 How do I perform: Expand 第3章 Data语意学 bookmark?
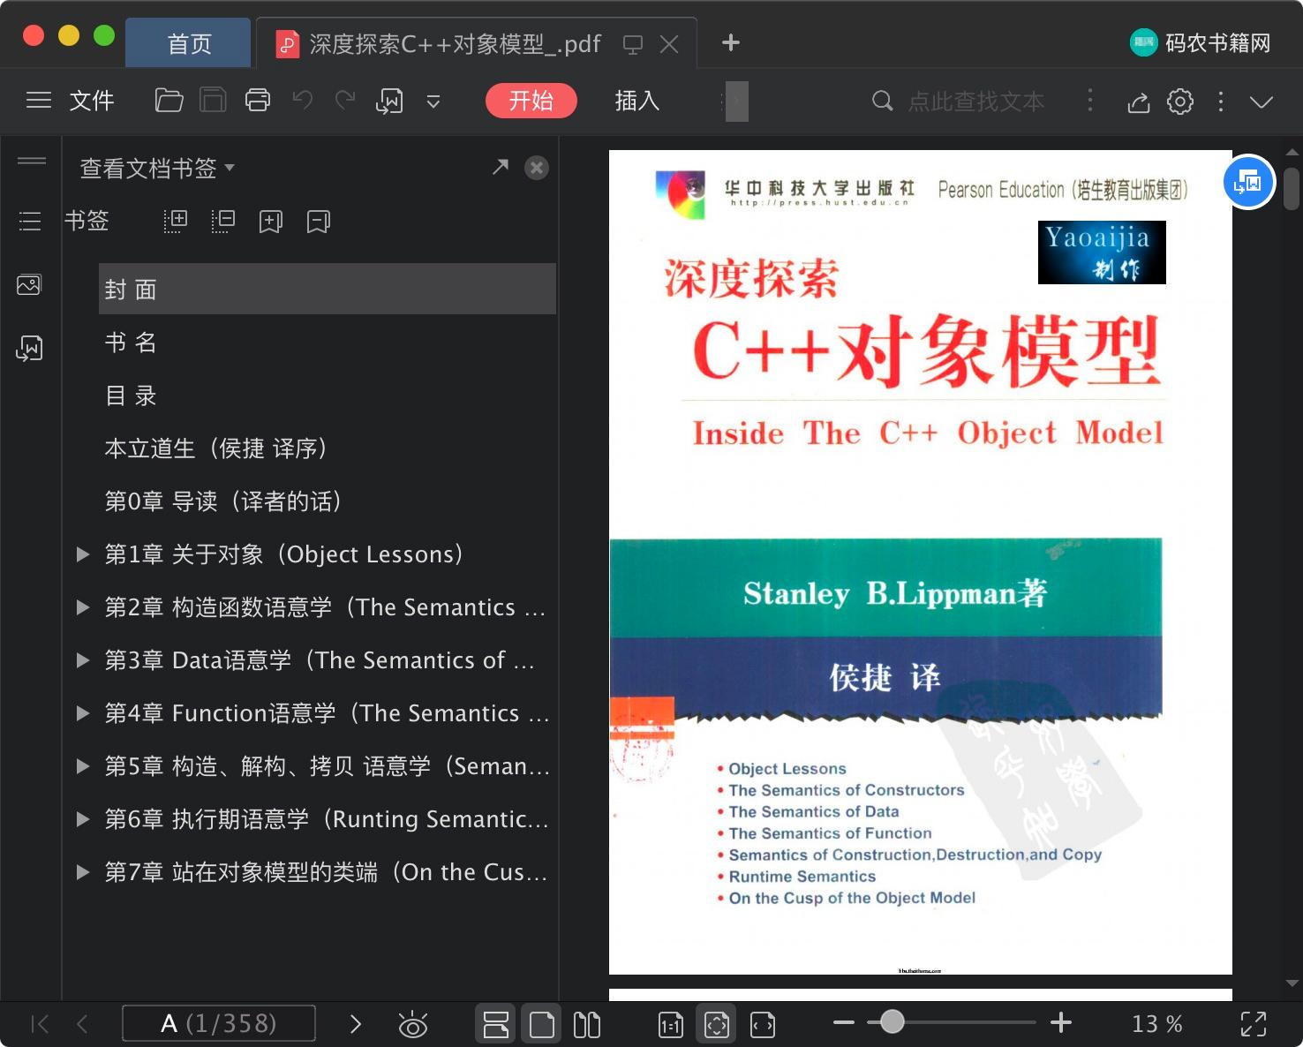pos(83,660)
